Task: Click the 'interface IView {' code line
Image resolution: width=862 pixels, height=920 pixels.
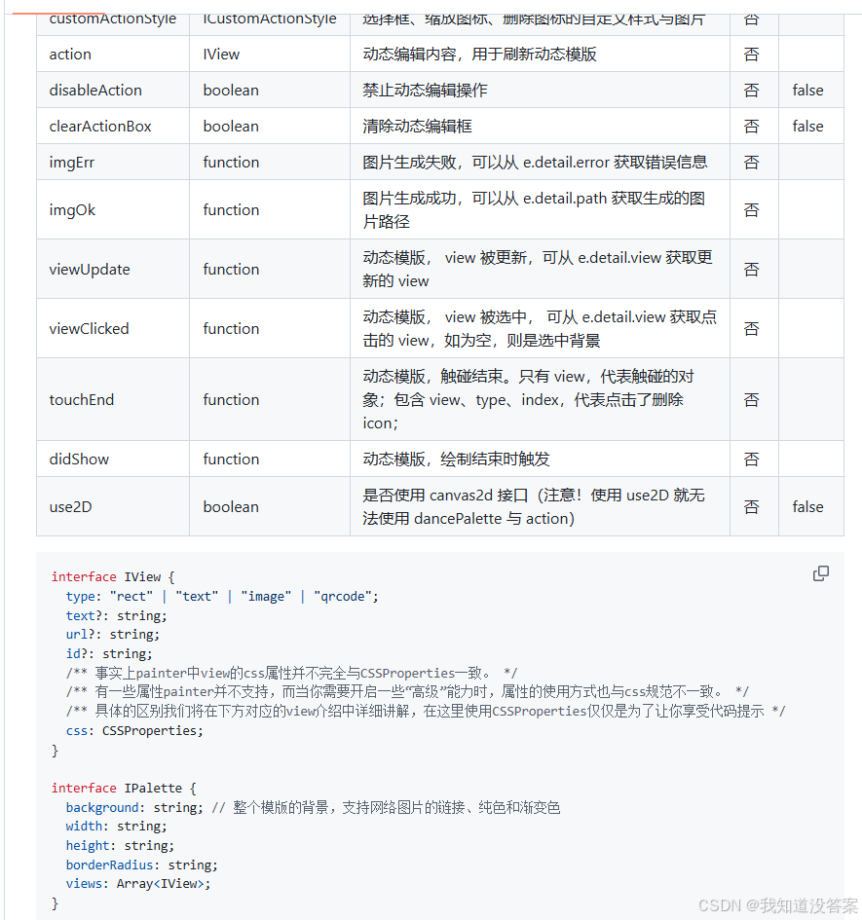Action: click(x=113, y=576)
